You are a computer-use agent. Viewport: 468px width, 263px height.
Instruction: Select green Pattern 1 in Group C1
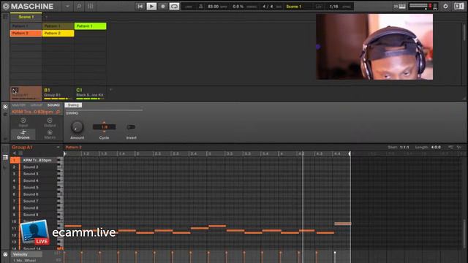[x=90, y=26]
